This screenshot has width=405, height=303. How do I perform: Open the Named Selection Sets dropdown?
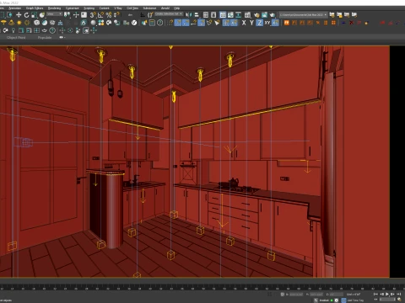169,14
